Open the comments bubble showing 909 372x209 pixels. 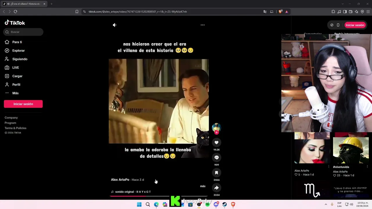217,158
